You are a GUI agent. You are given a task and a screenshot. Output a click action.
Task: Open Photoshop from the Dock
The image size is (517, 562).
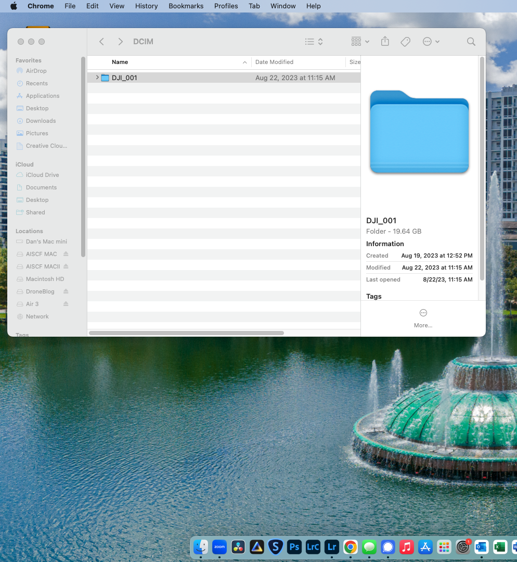coord(294,547)
